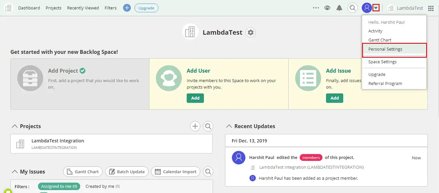Collapse the Projects section
Viewport: 439px width, 193px height.
[x=14, y=126]
